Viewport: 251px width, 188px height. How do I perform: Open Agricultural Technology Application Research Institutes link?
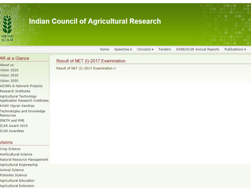(x=24, y=98)
